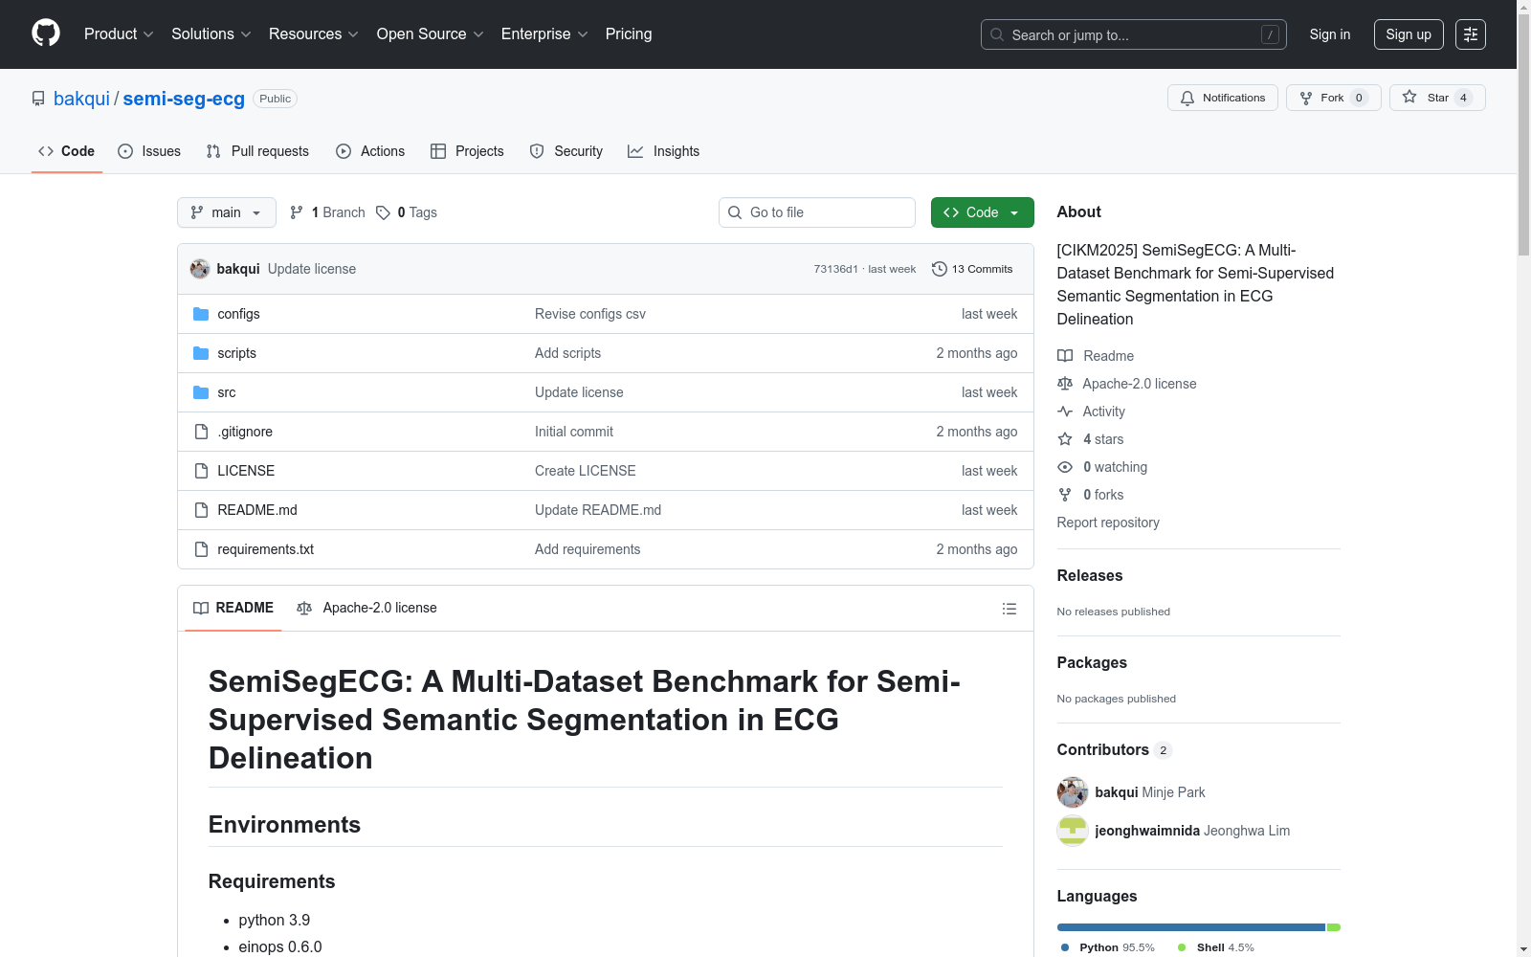
Task: Switch to the Pull requests tab
Action: click(257, 151)
